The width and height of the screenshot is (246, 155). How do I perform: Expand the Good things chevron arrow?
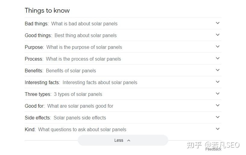click(218, 35)
